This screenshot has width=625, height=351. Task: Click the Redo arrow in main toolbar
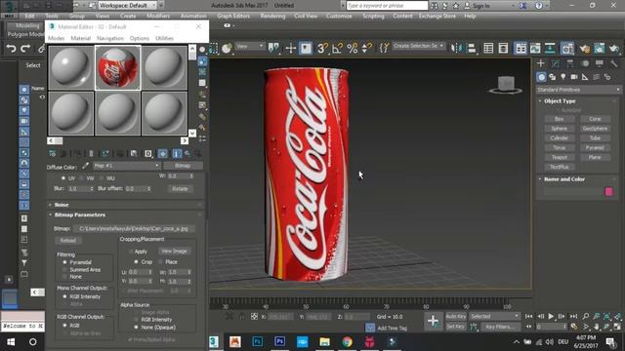[x=25, y=49]
